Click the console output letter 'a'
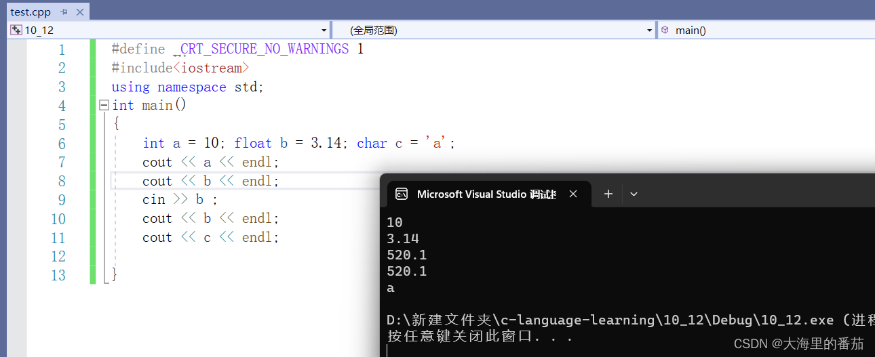This screenshot has height=357, width=875. point(391,289)
